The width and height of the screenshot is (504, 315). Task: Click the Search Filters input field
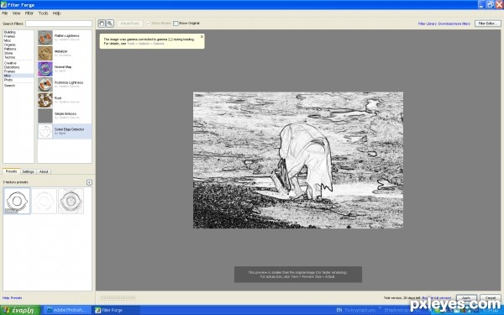coord(59,24)
